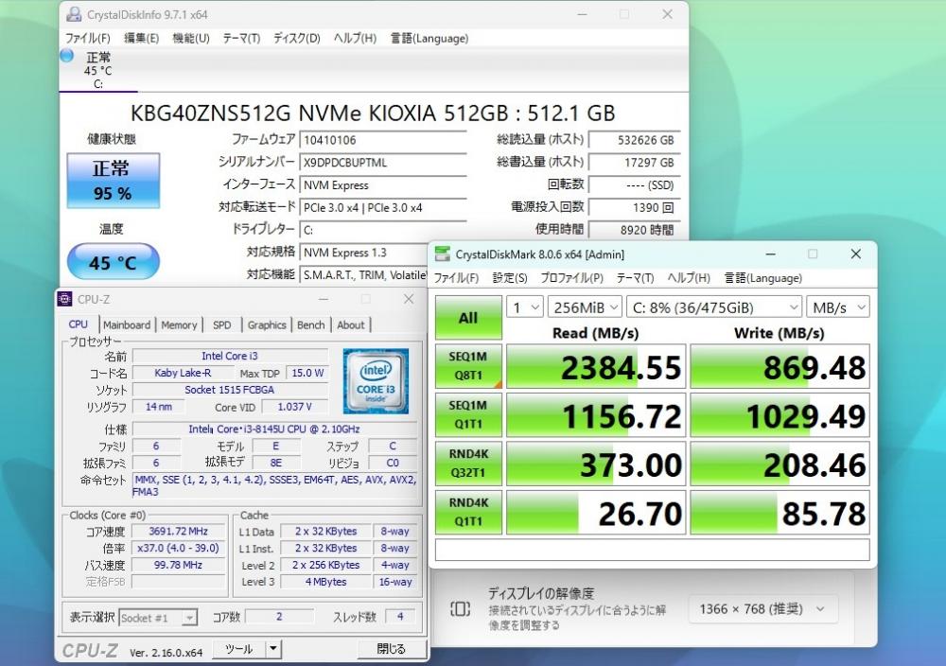
Task: Close the CrystalDiskMark window
Action: pyautogui.click(x=855, y=254)
